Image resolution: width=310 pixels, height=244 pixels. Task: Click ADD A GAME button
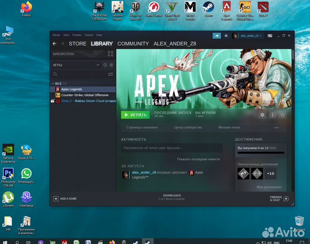pos(65,199)
